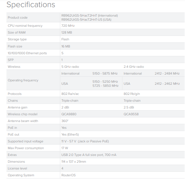Viewport: 185px width, 181px height.
Task: Click the RB962UiGS-5HacT2HnT-US (USA) product code
Action: 86,20
